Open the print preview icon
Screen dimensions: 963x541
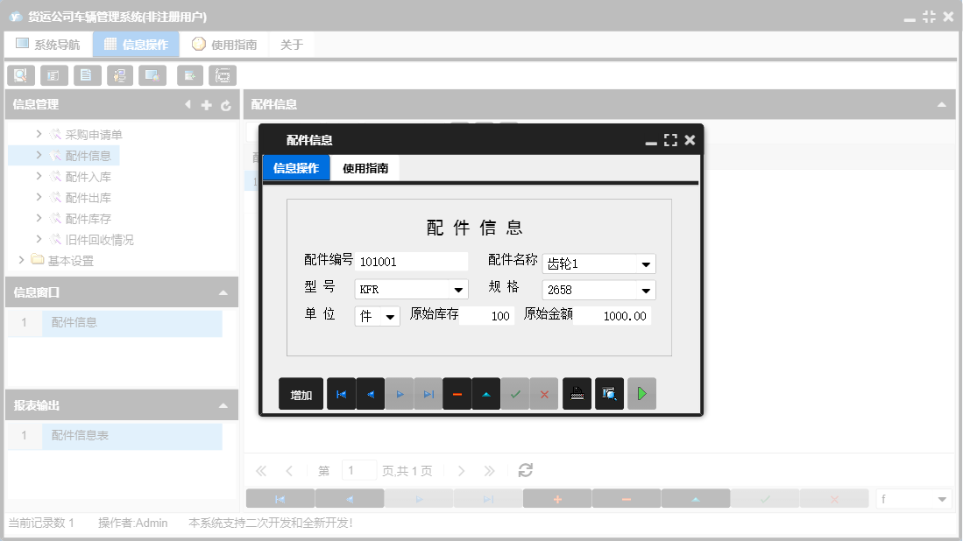pos(609,393)
